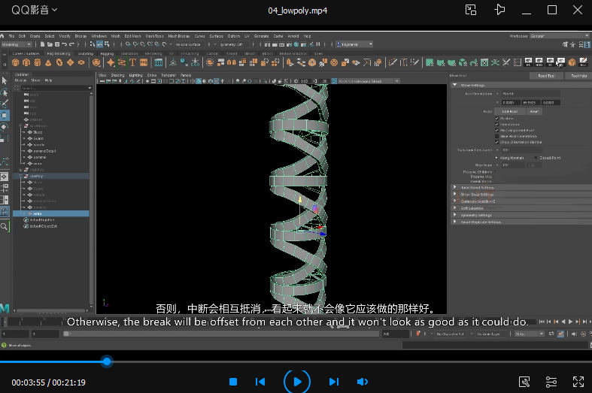Screen dimensions: 592x393
Task: Skip to the next video
Action: [334, 382]
